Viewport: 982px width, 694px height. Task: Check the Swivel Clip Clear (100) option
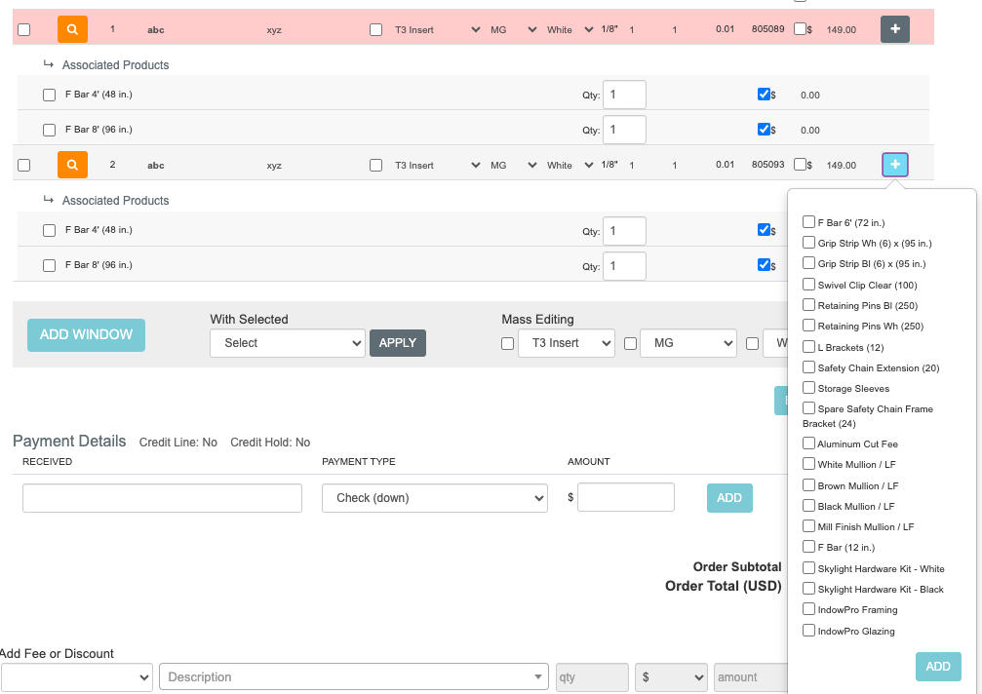[x=809, y=285]
